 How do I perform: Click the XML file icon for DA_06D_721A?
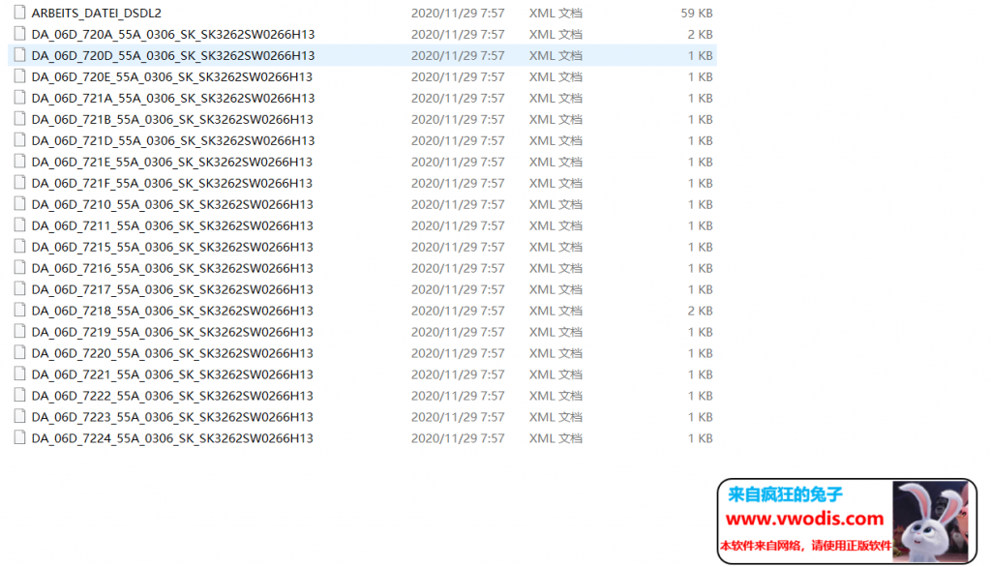point(19,99)
